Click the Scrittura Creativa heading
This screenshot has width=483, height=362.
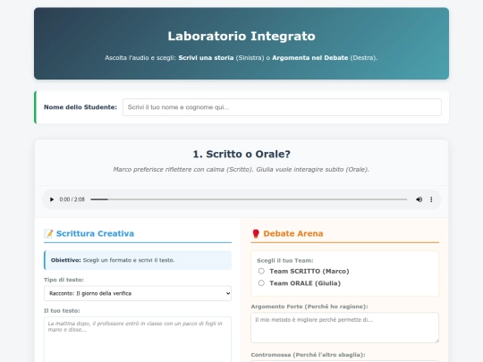click(x=95, y=233)
